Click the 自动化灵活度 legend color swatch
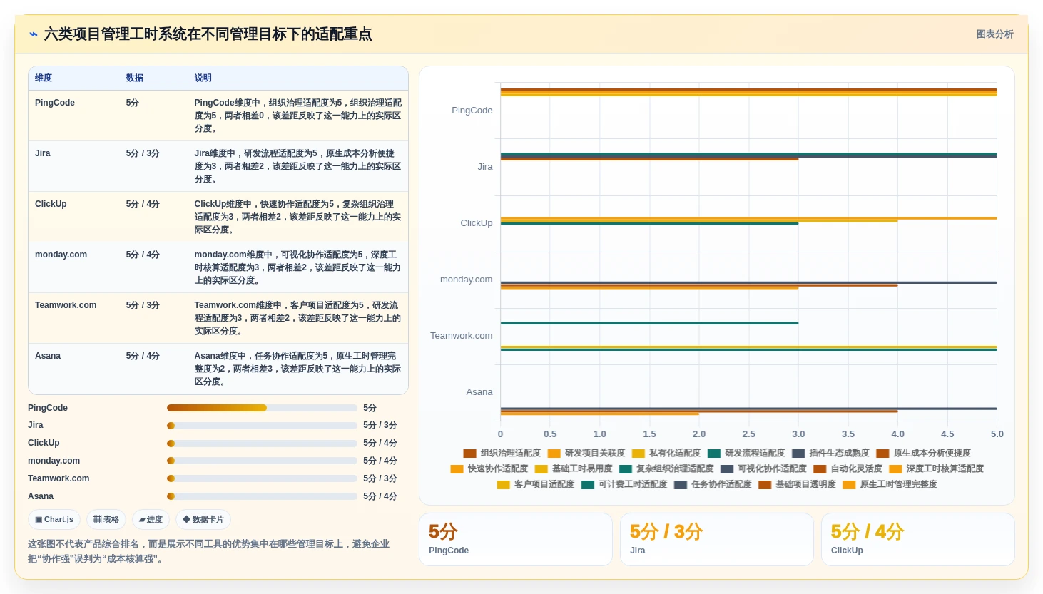Image resolution: width=1043 pixels, height=594 pixels. click(x=820, y=469)
